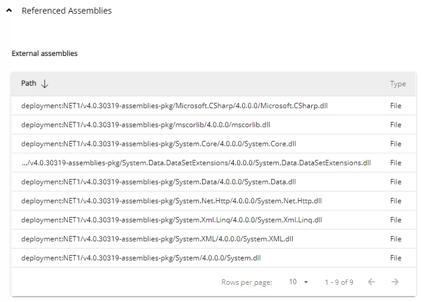
Task: Open the Rows per page dropdown
Action: tap(298, 282)
